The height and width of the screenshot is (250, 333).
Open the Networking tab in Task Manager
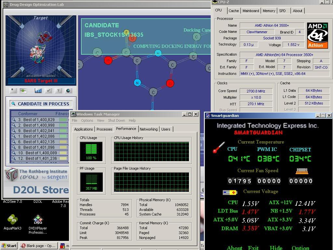click(148, 129)
